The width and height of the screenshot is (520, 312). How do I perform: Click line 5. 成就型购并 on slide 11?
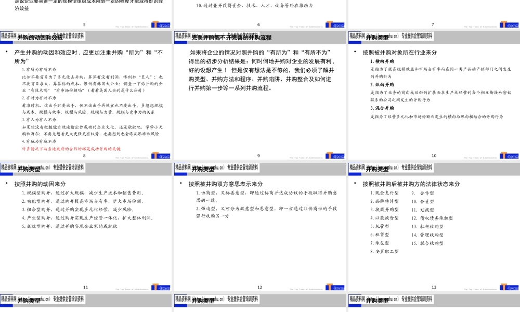[x=70, y=226]
